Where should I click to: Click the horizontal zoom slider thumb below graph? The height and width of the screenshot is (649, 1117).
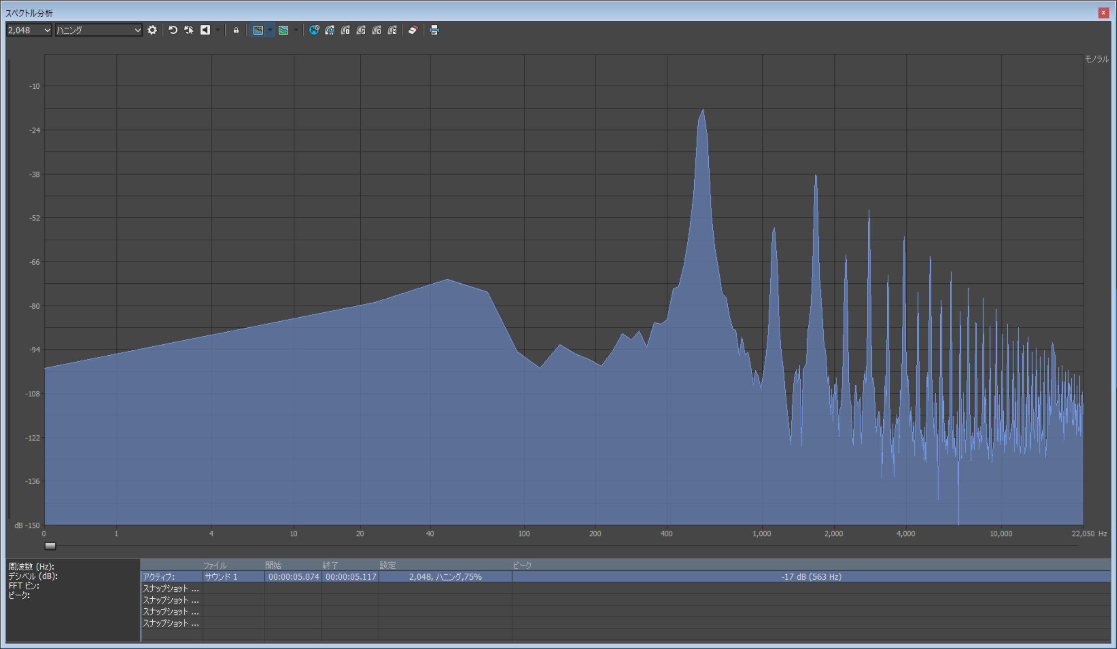(x=50, y=546)
